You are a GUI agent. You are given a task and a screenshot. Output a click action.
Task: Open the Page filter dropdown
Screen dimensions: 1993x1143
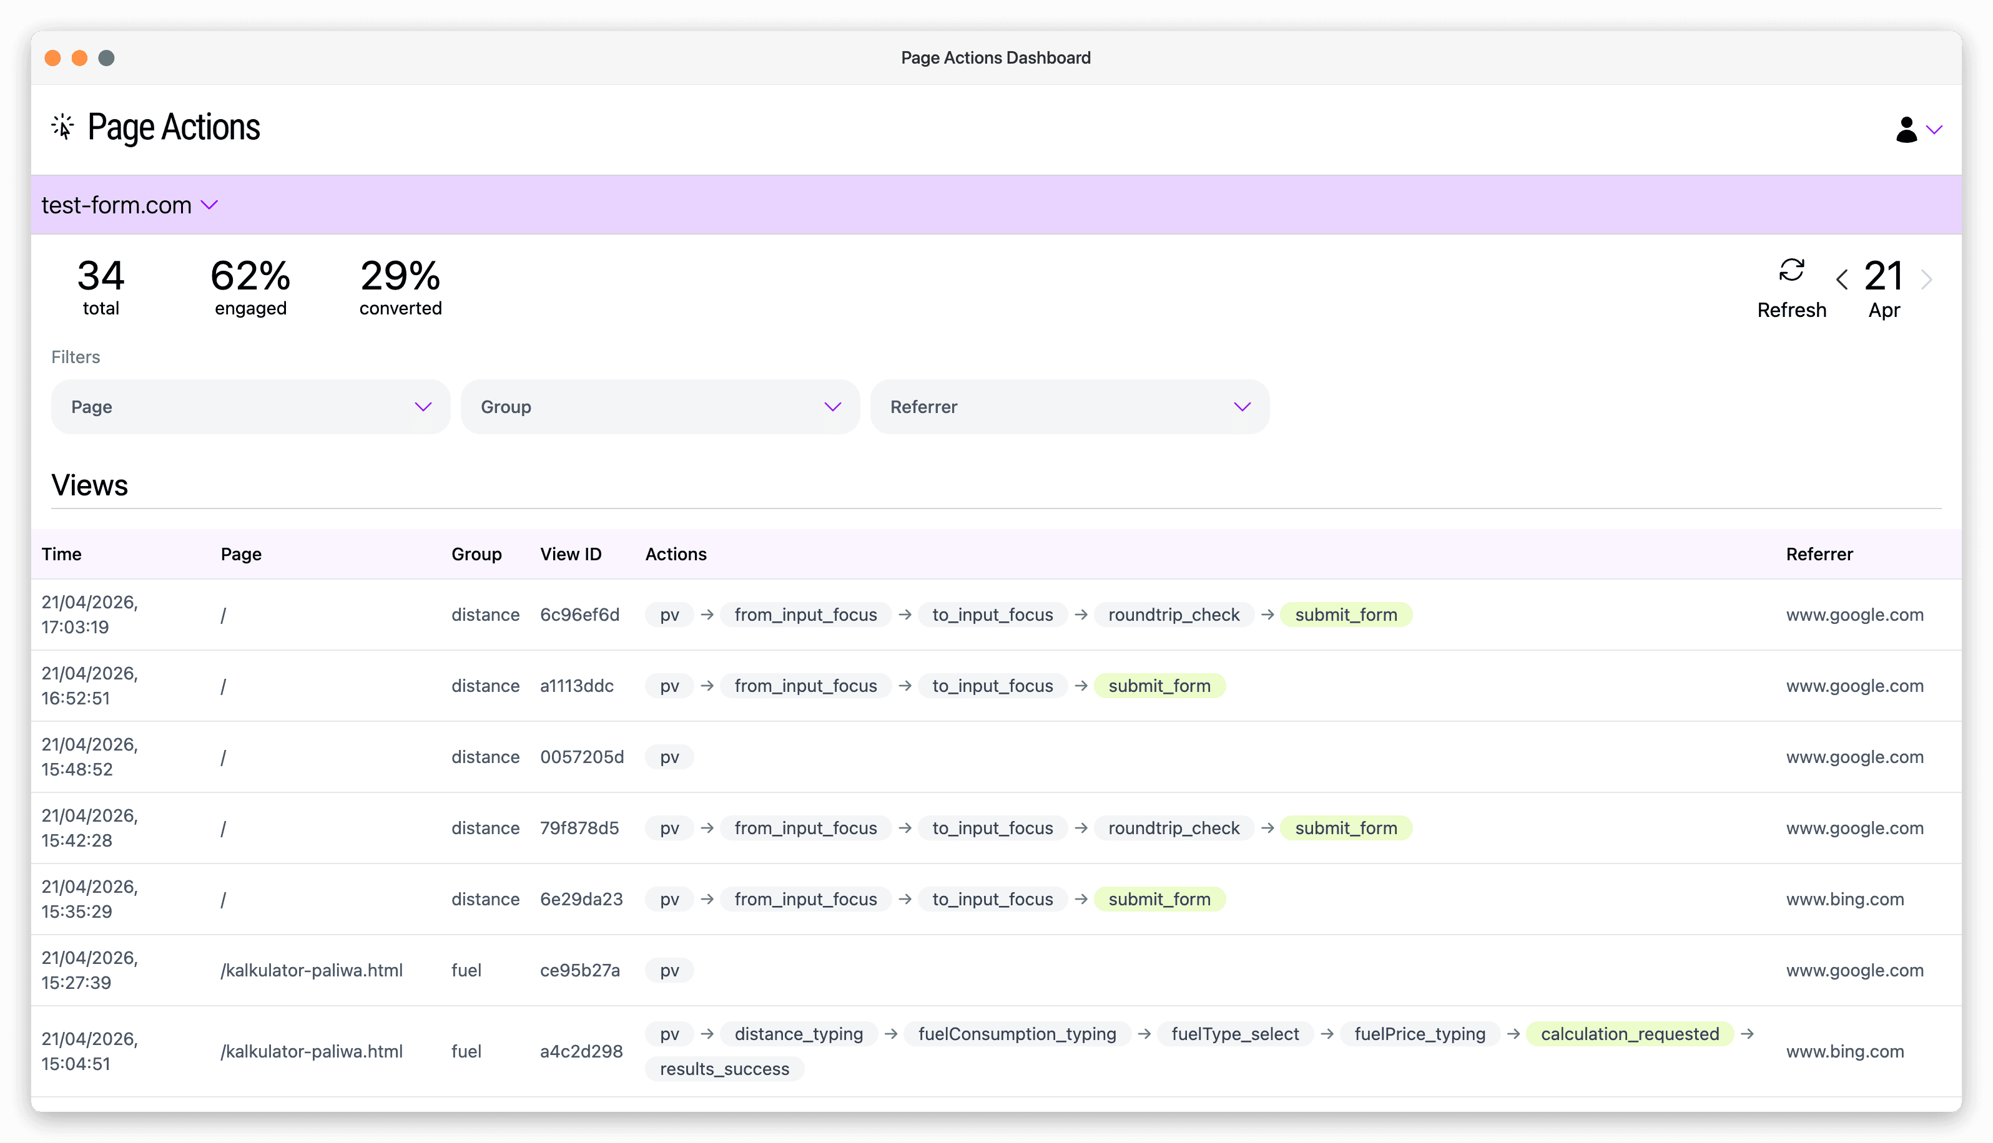pos(250,407)
